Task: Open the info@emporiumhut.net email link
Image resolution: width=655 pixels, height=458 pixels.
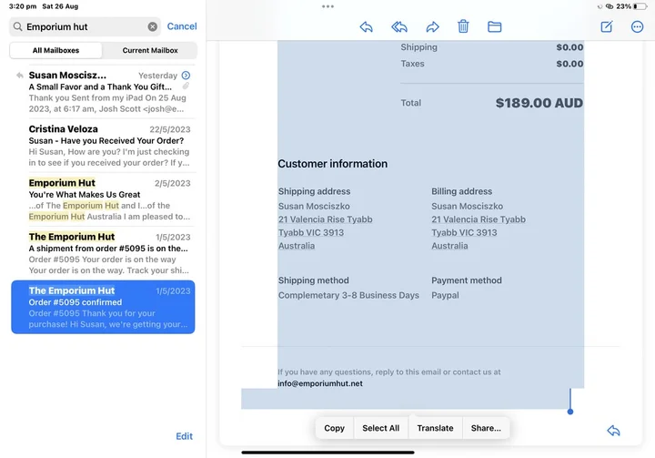Action: coord(320,383)
